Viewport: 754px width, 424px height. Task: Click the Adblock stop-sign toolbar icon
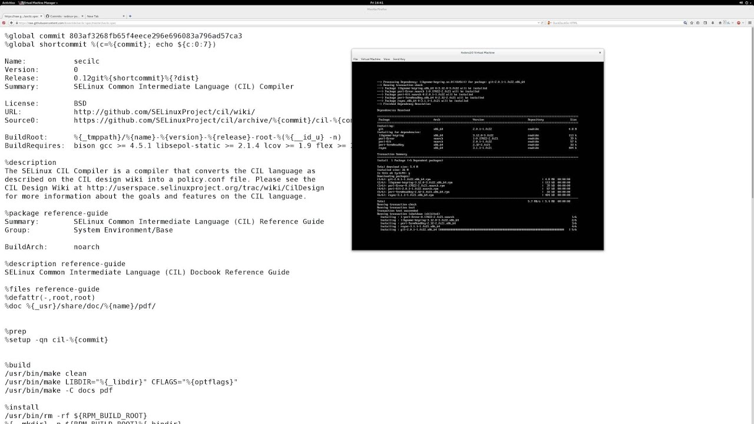(739, 23)
